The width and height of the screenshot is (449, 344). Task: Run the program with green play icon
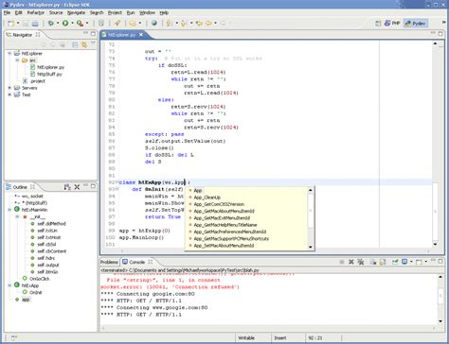point(65,24)
